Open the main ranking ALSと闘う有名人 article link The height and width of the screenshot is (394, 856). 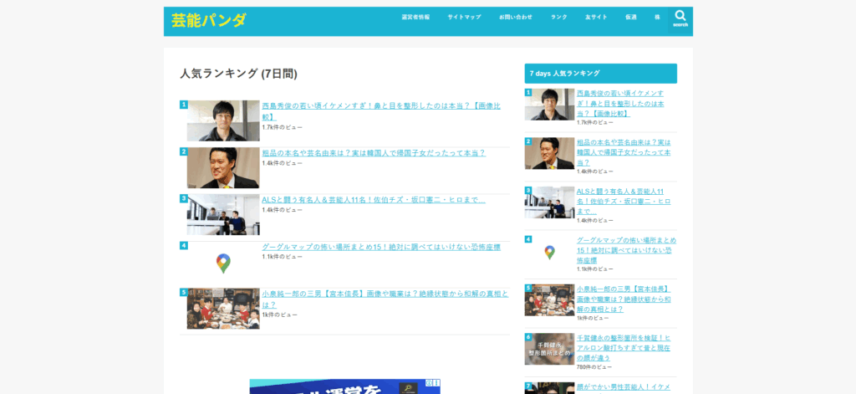(x=373, y=200)
